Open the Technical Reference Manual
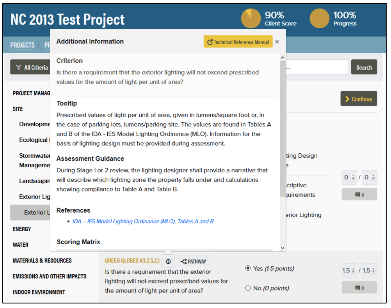This screenshot has height=308, width=391. click(x=238, y=42)
